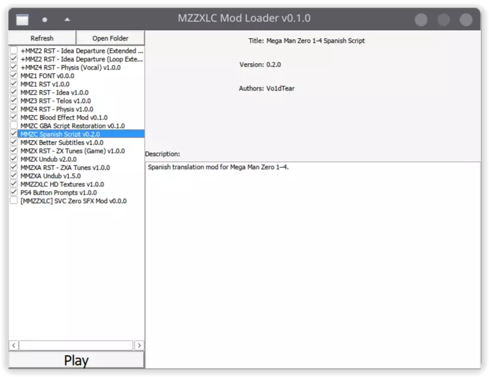This screenshot has height=377, width=489.
Task: Click the up-arrow shade icon in title bar
Action: [67, 19]
